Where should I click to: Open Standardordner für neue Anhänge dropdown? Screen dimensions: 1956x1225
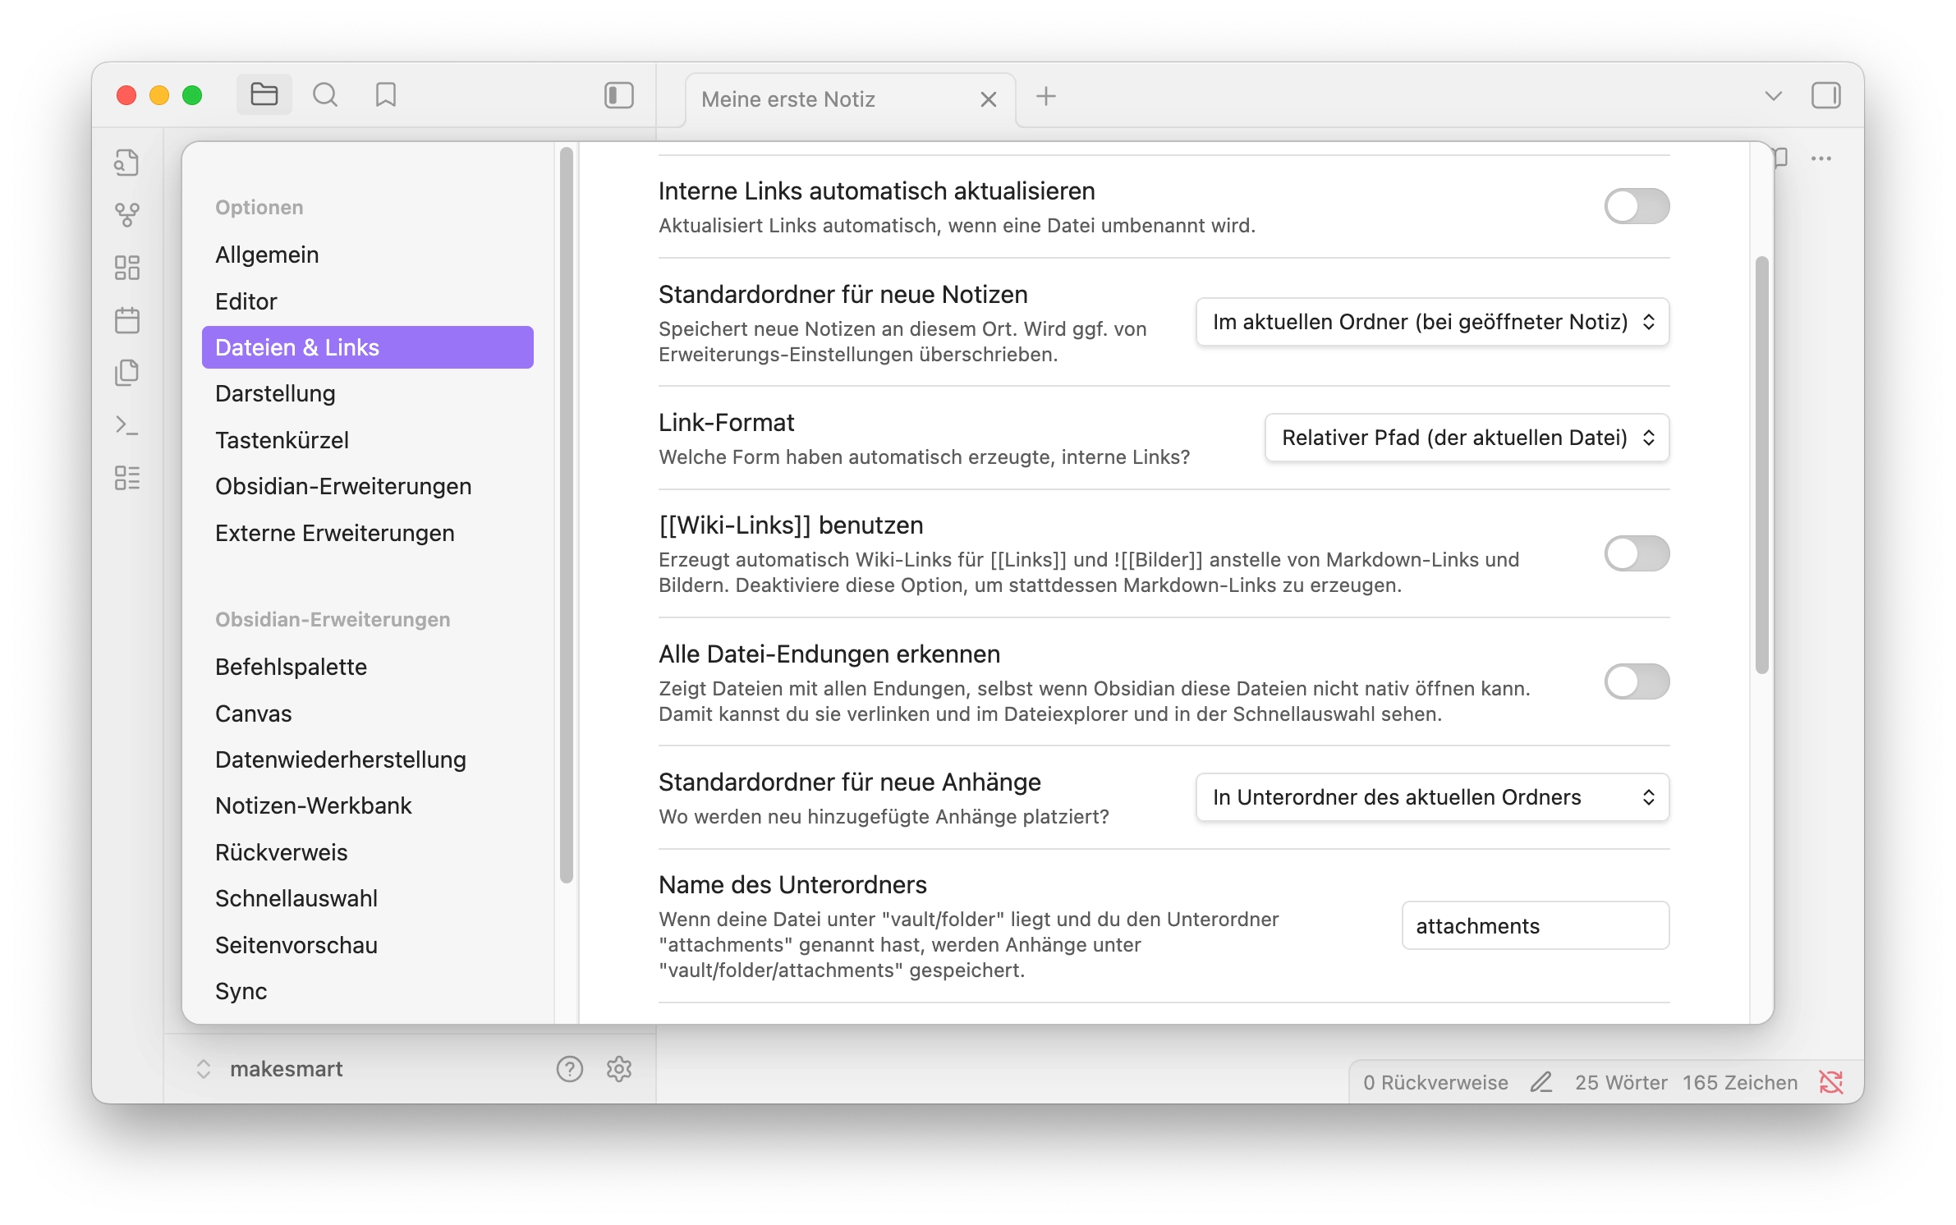[1432, 797]
